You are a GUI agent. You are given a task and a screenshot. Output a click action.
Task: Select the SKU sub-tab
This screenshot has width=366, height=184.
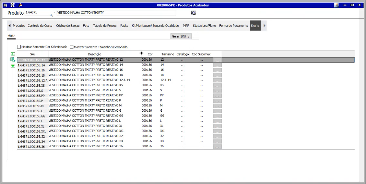pos(11,36)
